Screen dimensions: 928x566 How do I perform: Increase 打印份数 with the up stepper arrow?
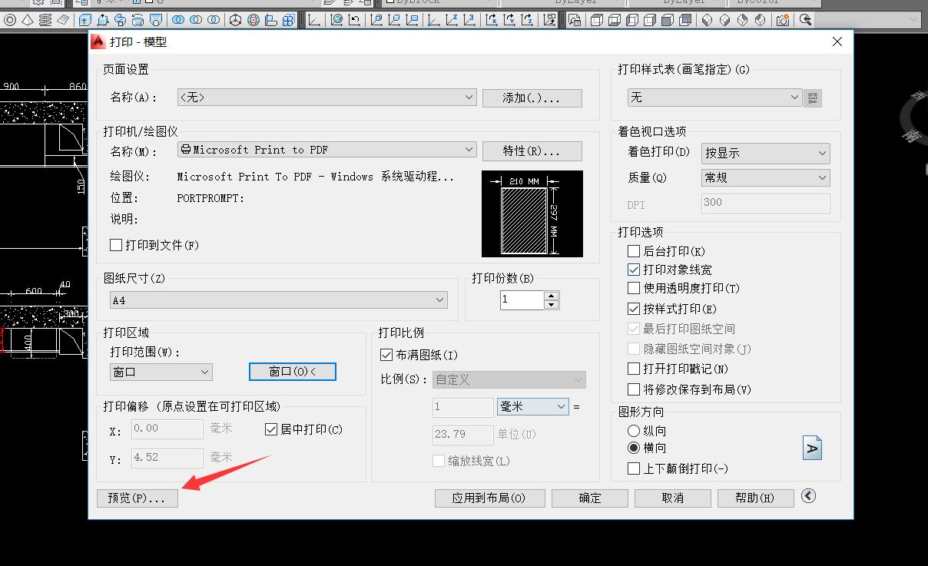pyautogui.click(x=552, y=296)
